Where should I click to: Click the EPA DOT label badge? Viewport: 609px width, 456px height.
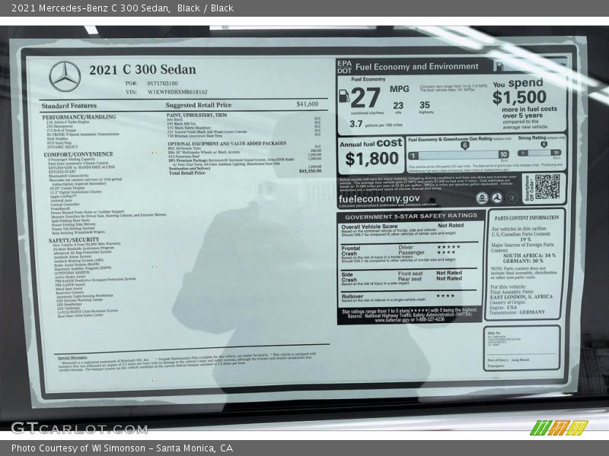345,67
